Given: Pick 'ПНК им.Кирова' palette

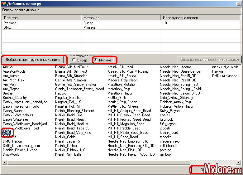Looking at the screenshot, I should tap(224, 76).
